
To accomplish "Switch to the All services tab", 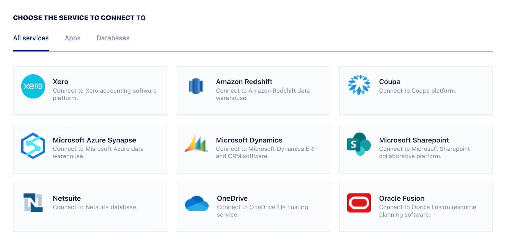I will [x=31, y=38].
